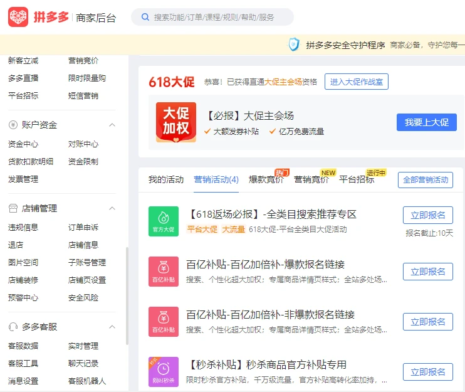Click the green 官方大促 flame icon
The image size is (465, 392).
point(164,221)
